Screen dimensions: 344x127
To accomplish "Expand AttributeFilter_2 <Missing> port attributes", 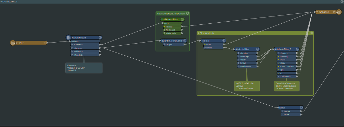I will click(x=278, y=57).
